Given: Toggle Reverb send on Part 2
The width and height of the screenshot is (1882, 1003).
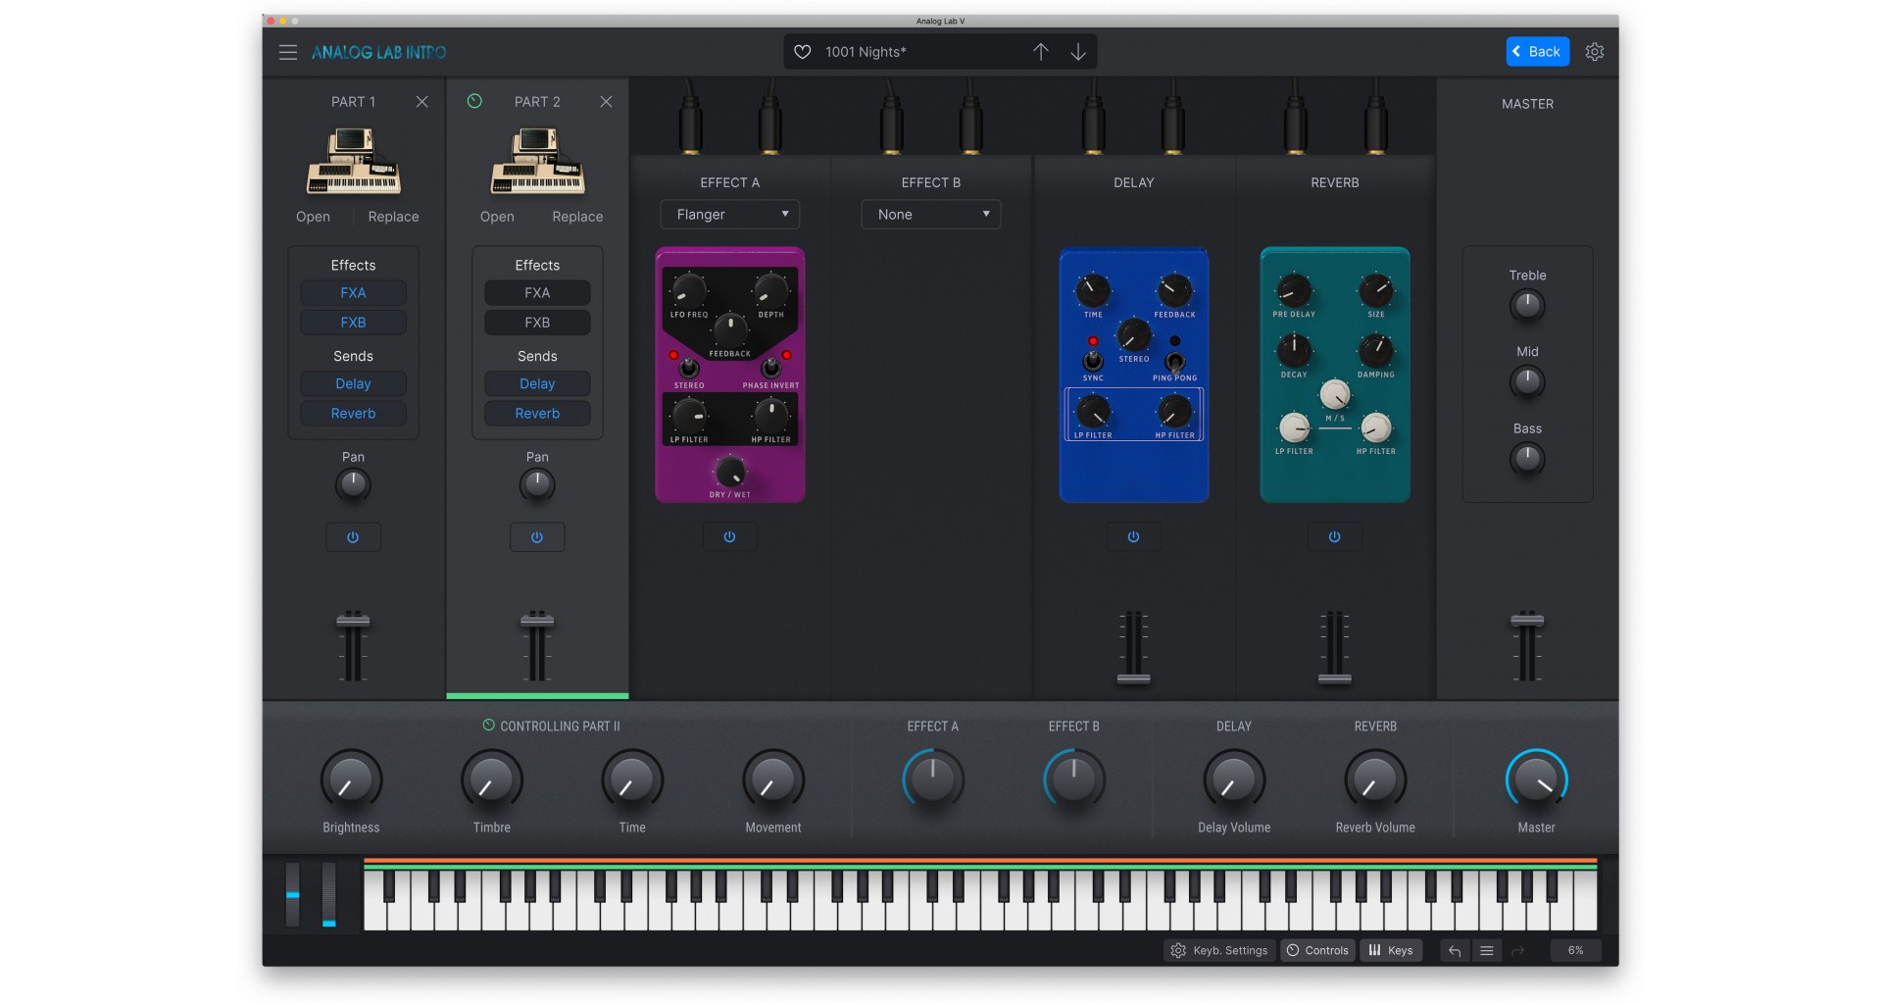Looking at the screenshot, I should pos(537,414).
